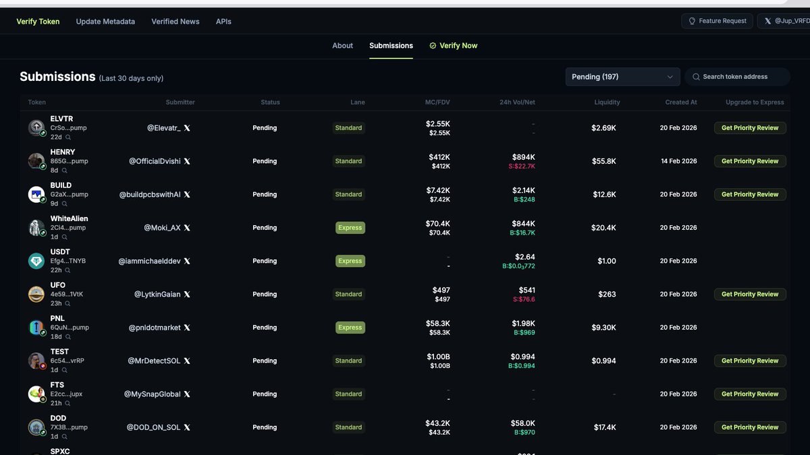The image size is (810, 455).
Task: Click the HENRY token avatar
Action: [x=36, y=161]
